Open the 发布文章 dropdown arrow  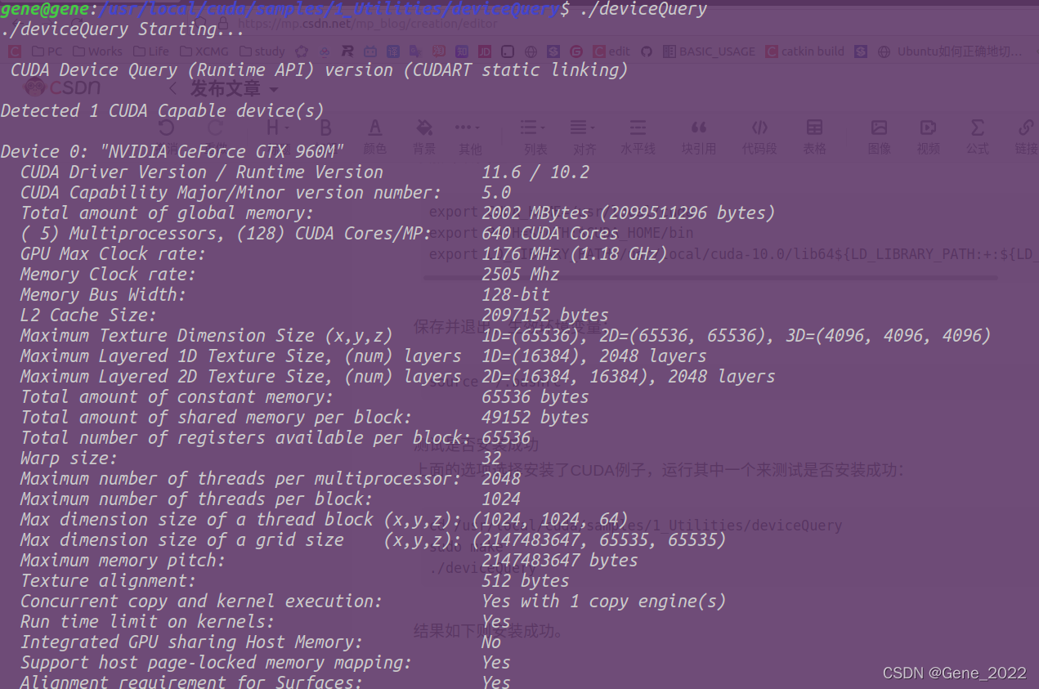coord(274,90)
